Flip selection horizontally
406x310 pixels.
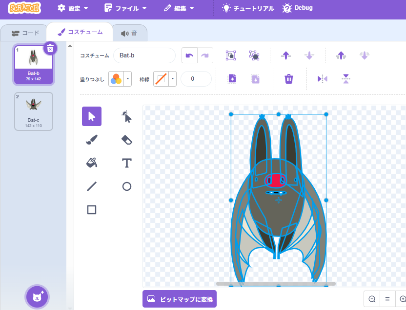(x=323, y=79)
